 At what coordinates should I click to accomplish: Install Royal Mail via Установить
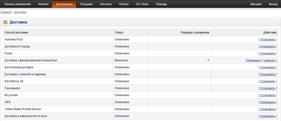[267, 95]
